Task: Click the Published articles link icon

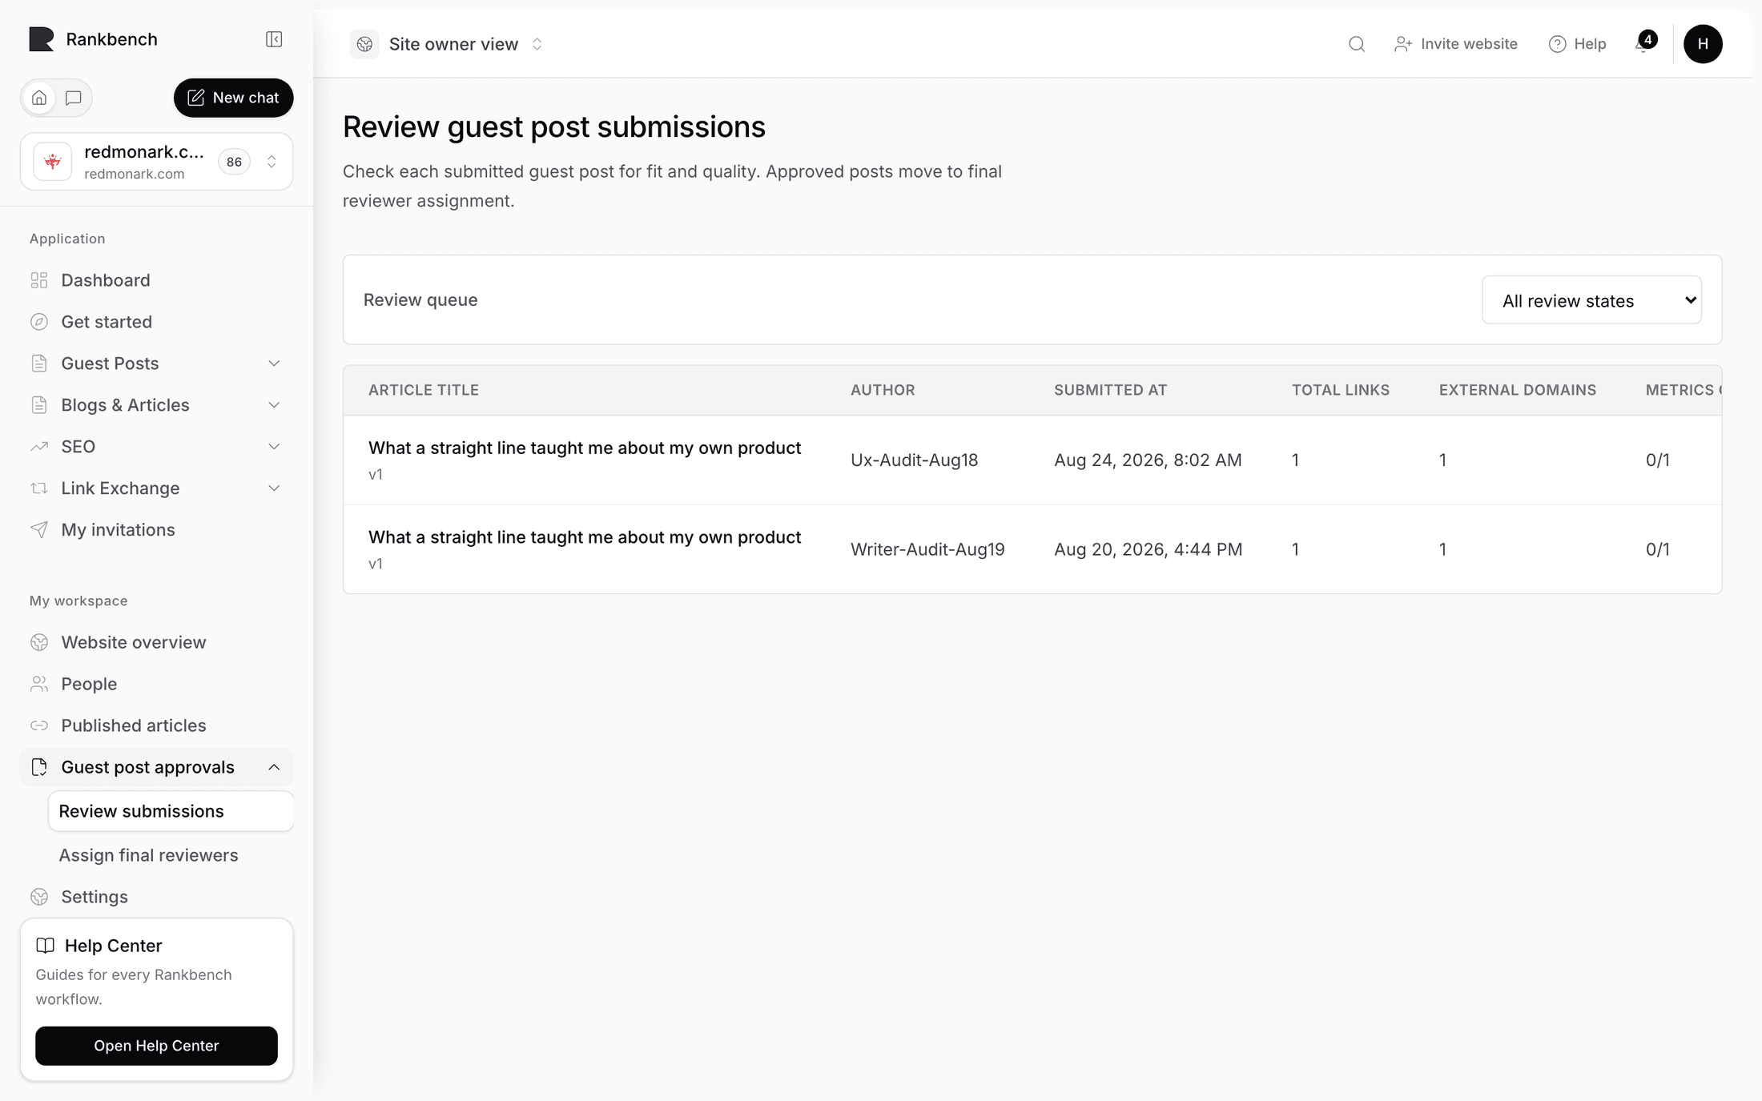Action: [39, 725]
